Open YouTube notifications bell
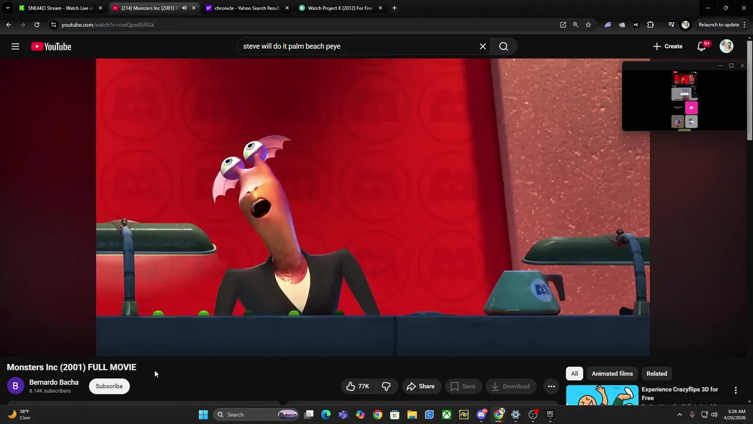Viewport: 753px width, 424px height. (x=701, y=47)
